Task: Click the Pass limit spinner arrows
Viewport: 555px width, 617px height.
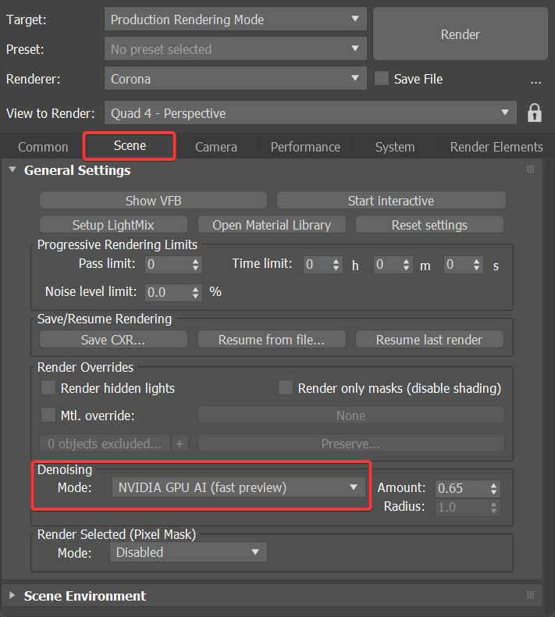Action: tap(195, 265)
